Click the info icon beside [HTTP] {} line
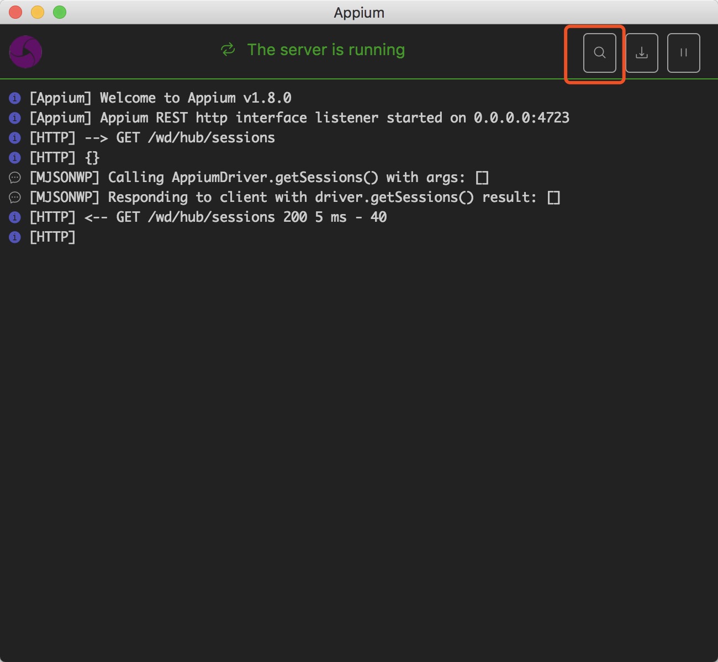The width and height of the screenshot is (718, 662). tap(15, 158)
